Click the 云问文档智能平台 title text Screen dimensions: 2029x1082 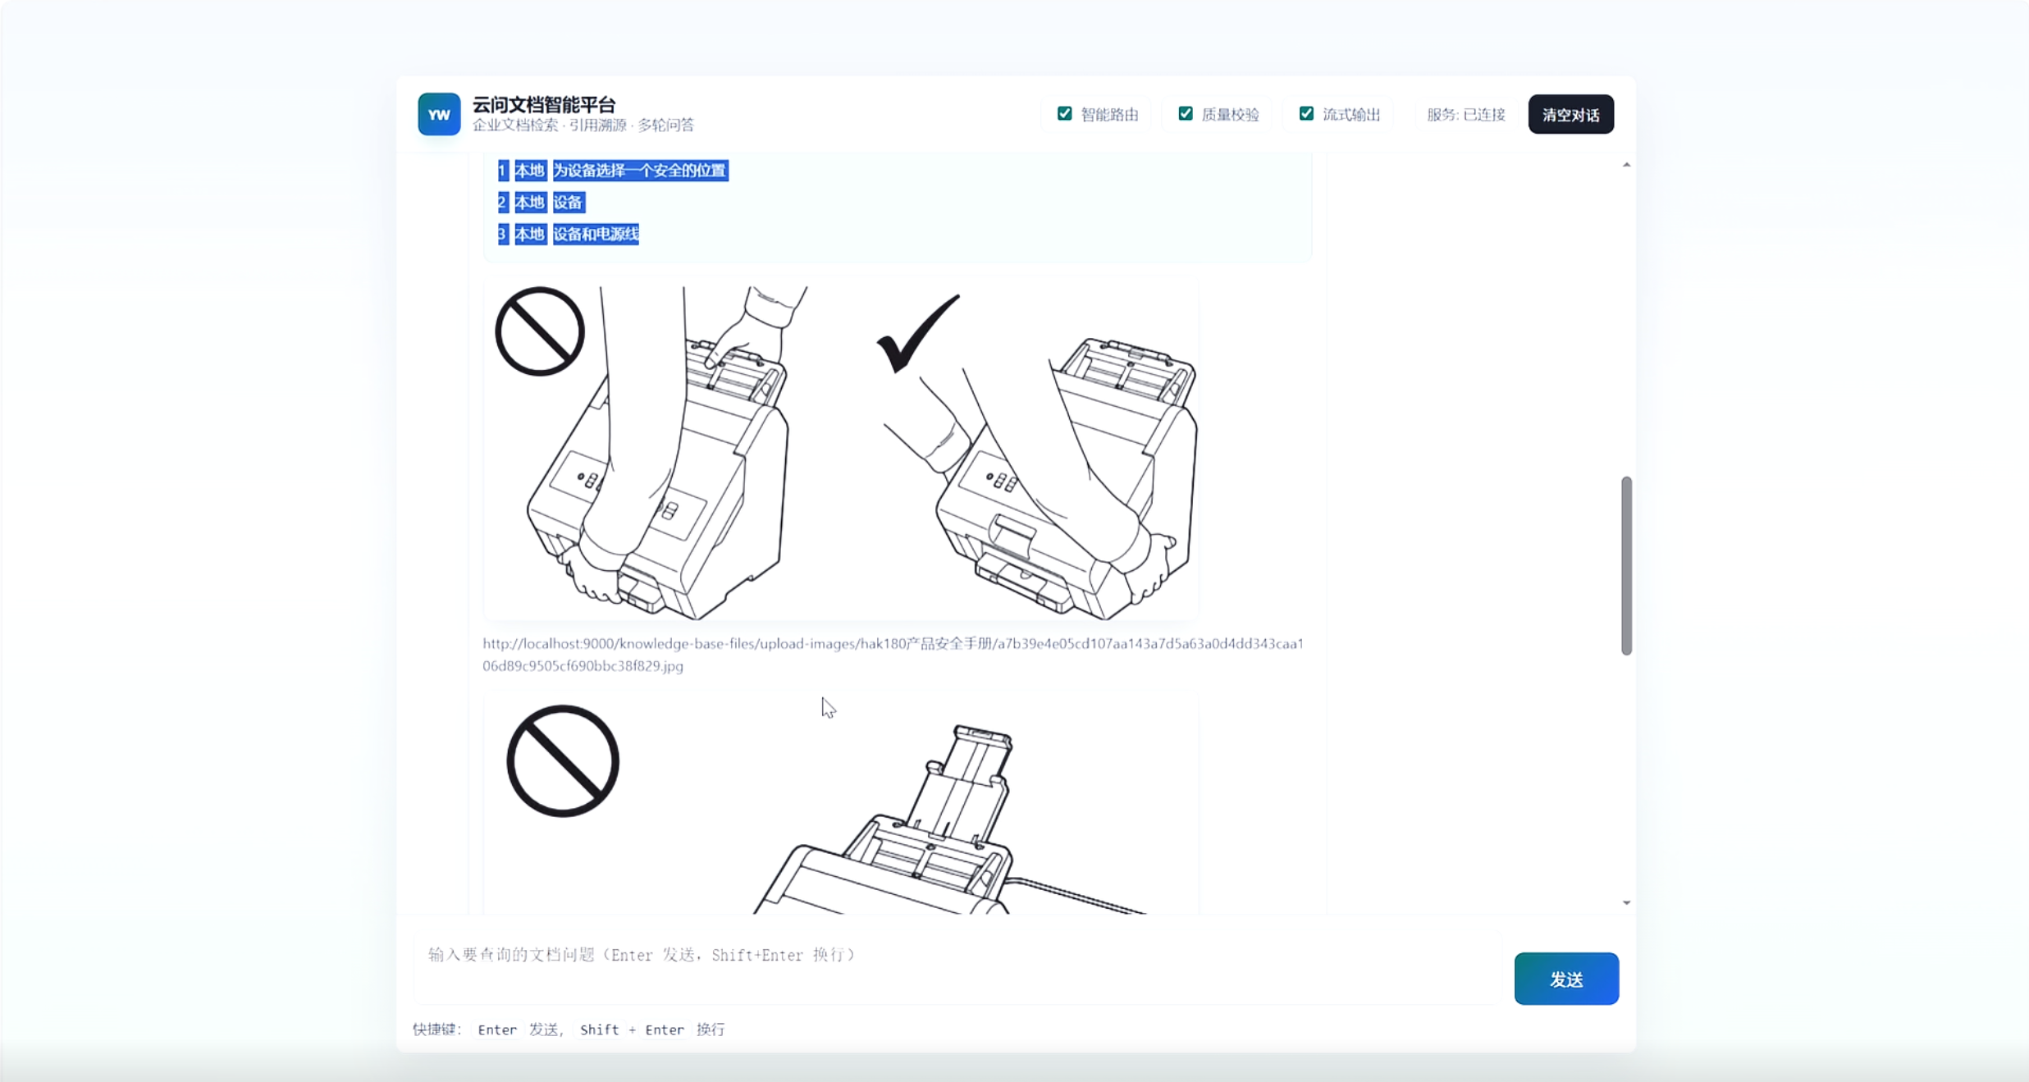click(x=544, y=104)
